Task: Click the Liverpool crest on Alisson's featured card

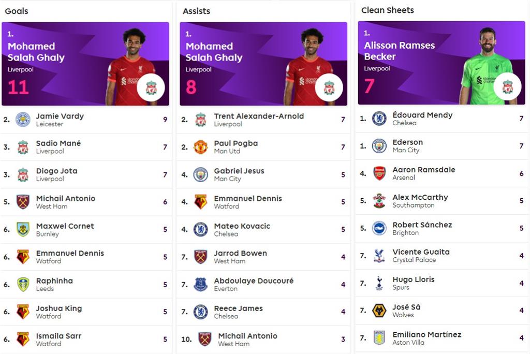Action: pos(507,87)
